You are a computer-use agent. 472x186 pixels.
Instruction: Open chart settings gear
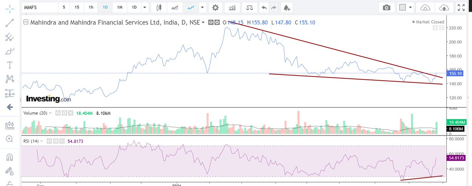215,7
